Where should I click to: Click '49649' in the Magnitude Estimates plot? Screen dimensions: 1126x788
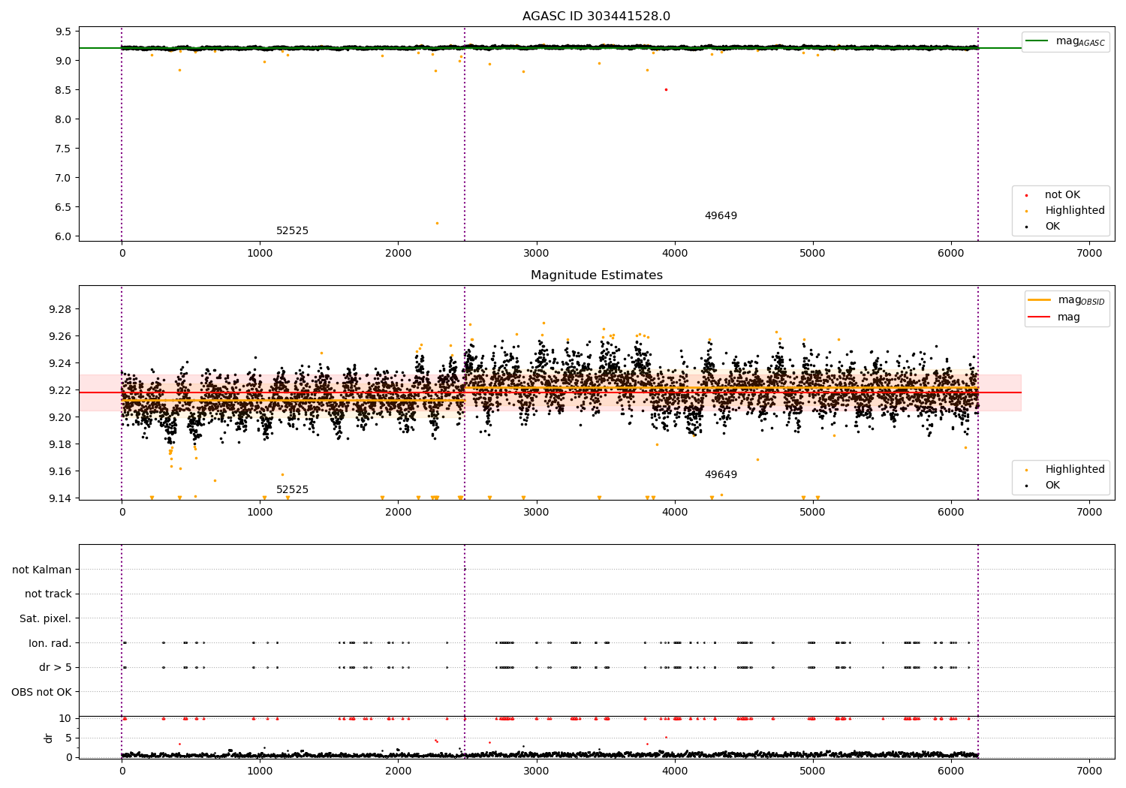(x=721, y=475)
